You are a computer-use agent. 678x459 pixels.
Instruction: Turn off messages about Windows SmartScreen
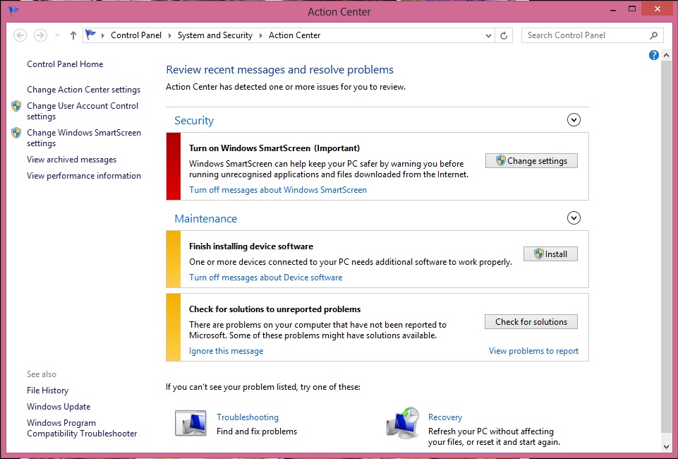pos(277,190)
